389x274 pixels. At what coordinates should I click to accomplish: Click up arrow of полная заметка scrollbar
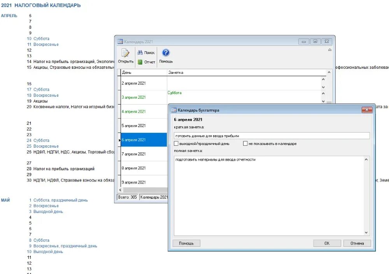[366, 159]
